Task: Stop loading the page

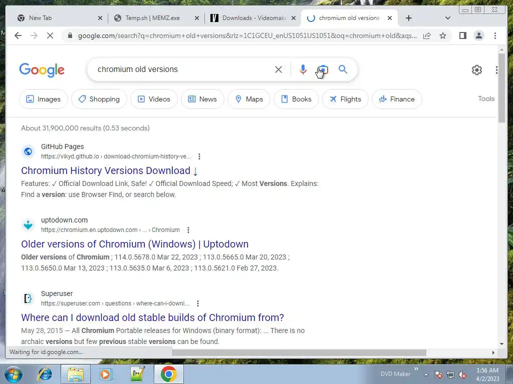Action: pos(50,35)
